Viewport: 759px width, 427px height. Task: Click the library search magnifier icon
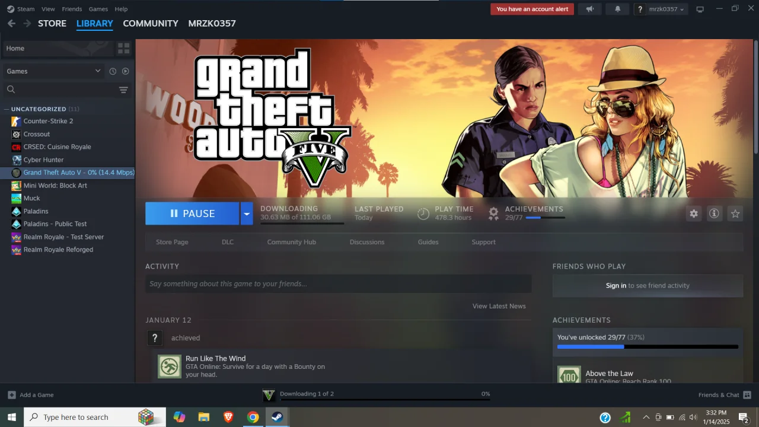(11, 90)
